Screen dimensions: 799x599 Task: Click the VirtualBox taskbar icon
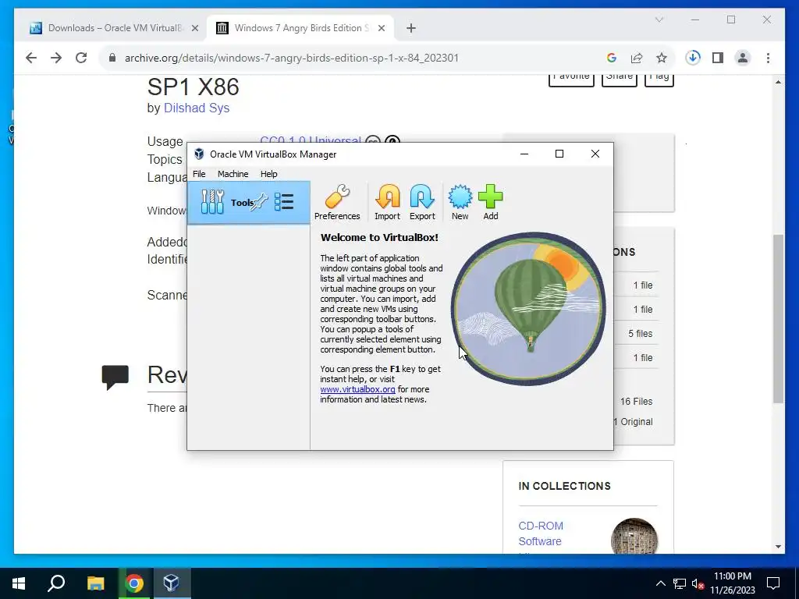click(x=171, y=583)
